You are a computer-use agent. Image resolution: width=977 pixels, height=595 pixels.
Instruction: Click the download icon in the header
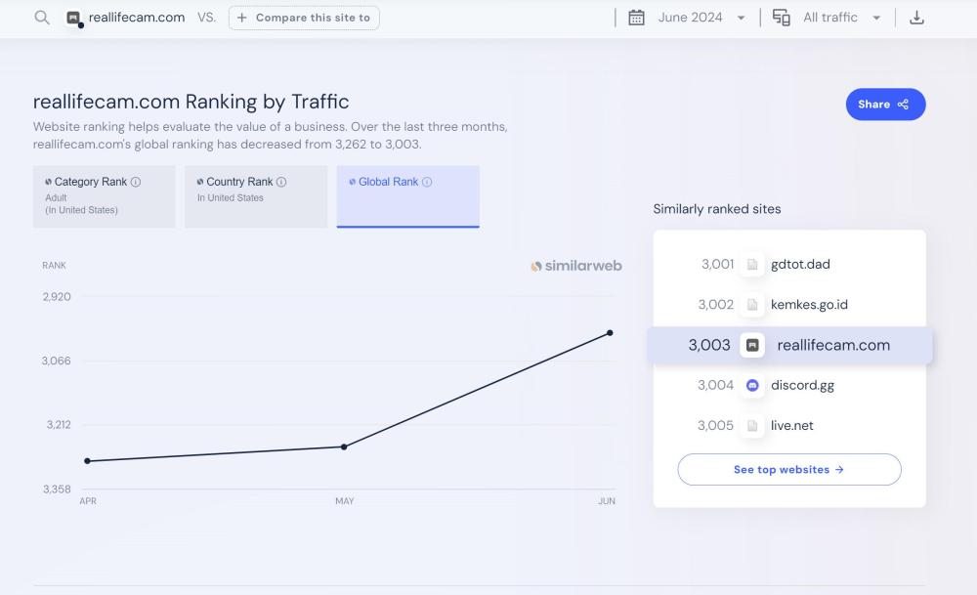pyautogui.click(x=916, y=18)
